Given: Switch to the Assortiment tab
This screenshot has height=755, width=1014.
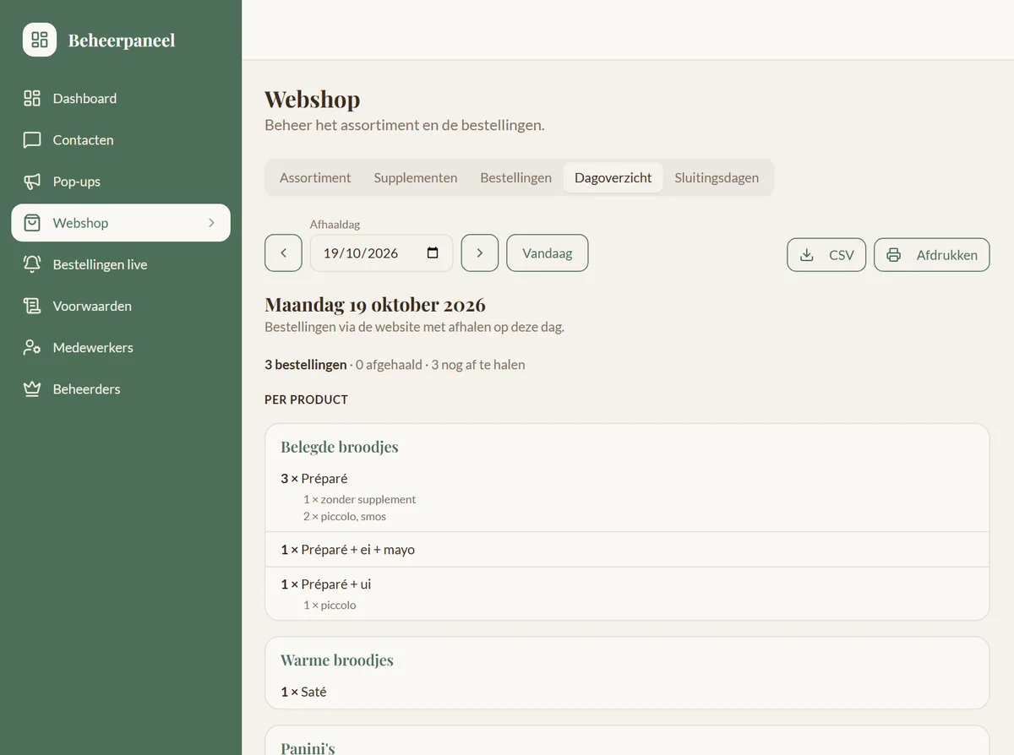Looking at the screenshot, I should (315, 177).
